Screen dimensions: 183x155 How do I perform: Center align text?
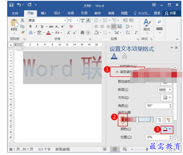pos(102,27)
